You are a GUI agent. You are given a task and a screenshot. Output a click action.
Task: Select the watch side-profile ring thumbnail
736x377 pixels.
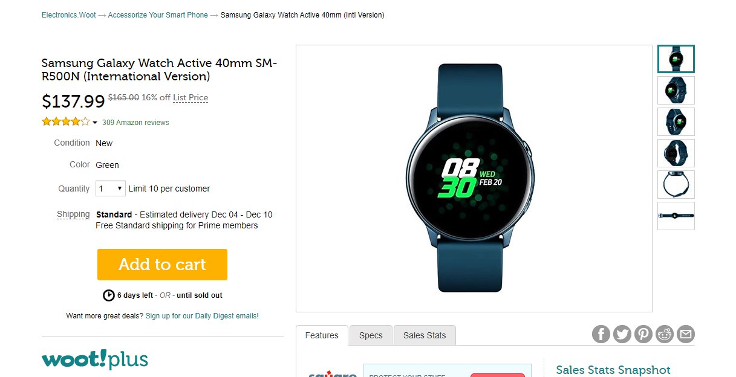point(676,184)
